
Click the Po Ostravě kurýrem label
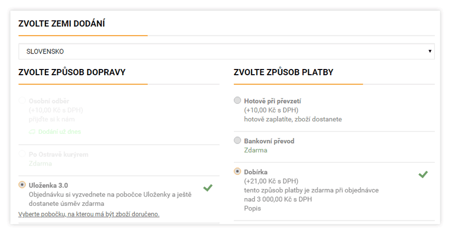click(58, 155)
